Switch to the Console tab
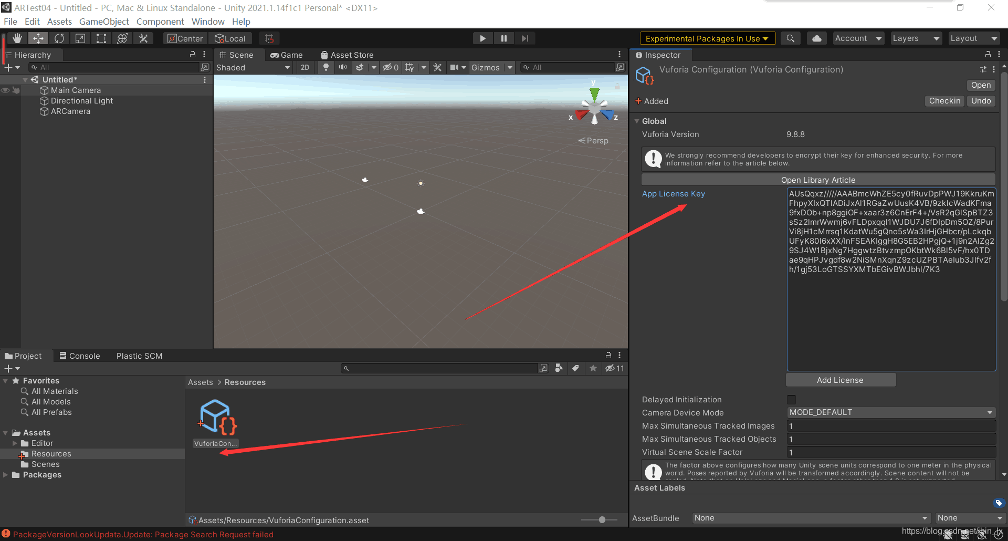Viewport: 1008px width, 541px height. [80, 356]
